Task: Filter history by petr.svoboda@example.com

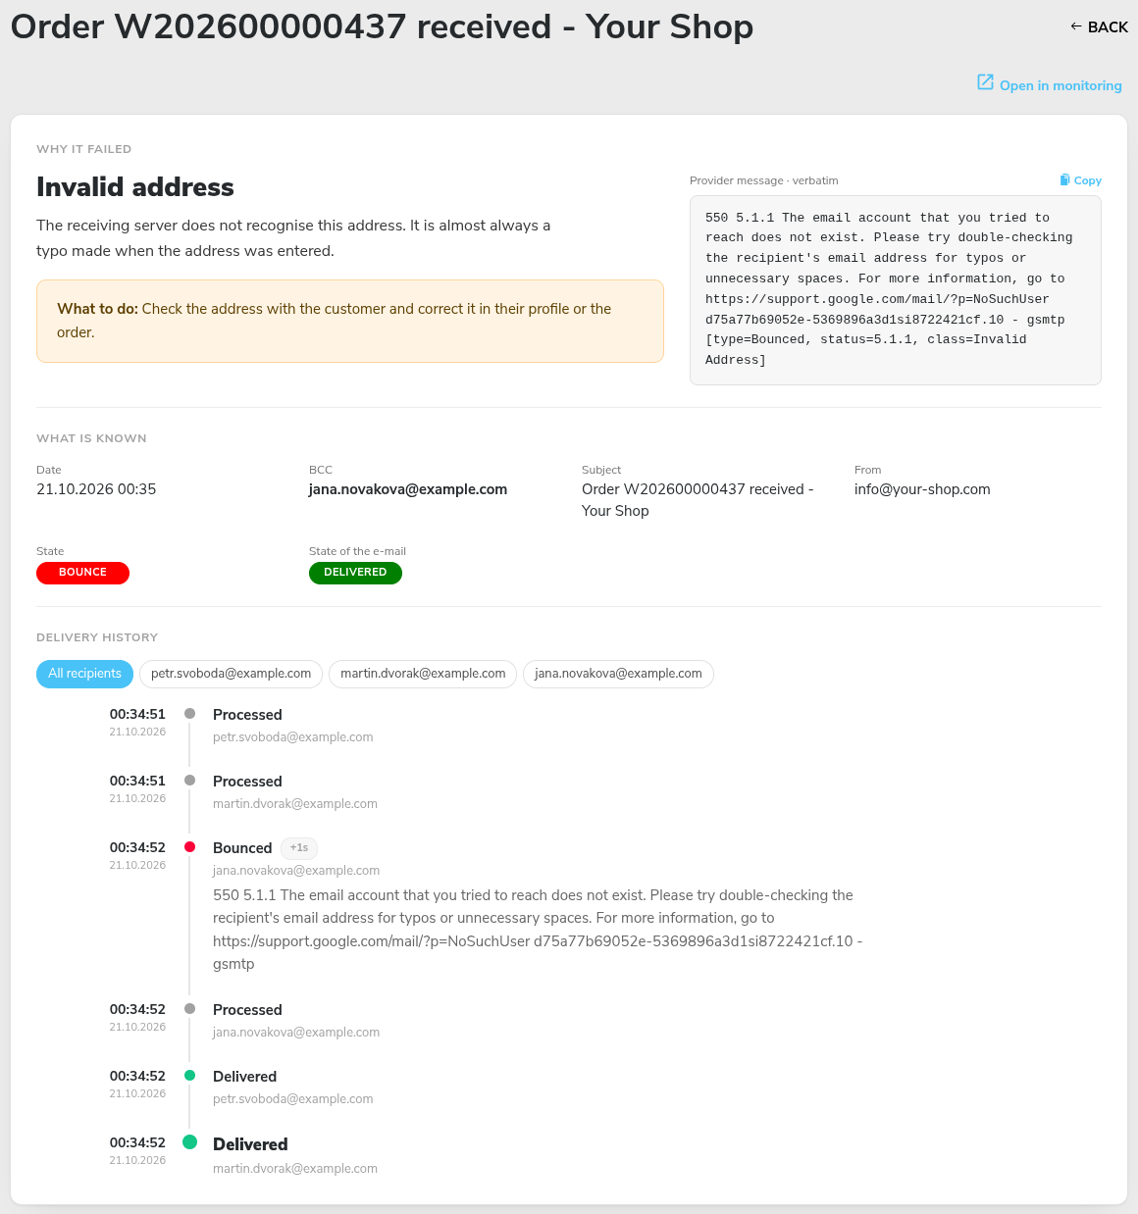Action: pos(231,674)
